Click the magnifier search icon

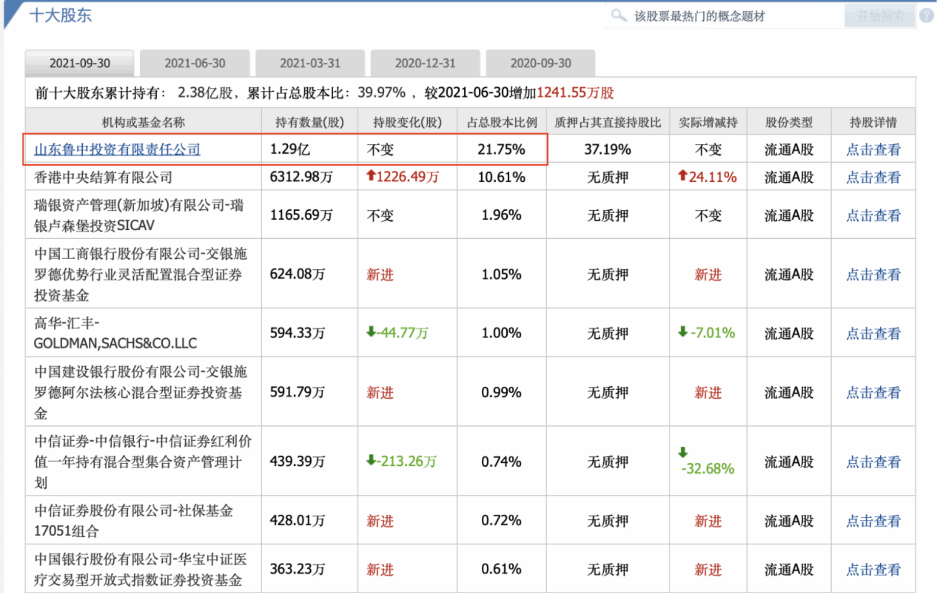(618, 16)
